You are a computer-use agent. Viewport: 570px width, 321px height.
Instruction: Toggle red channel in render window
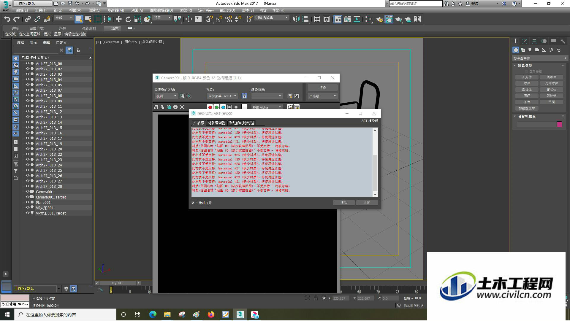tap(210, 107)
